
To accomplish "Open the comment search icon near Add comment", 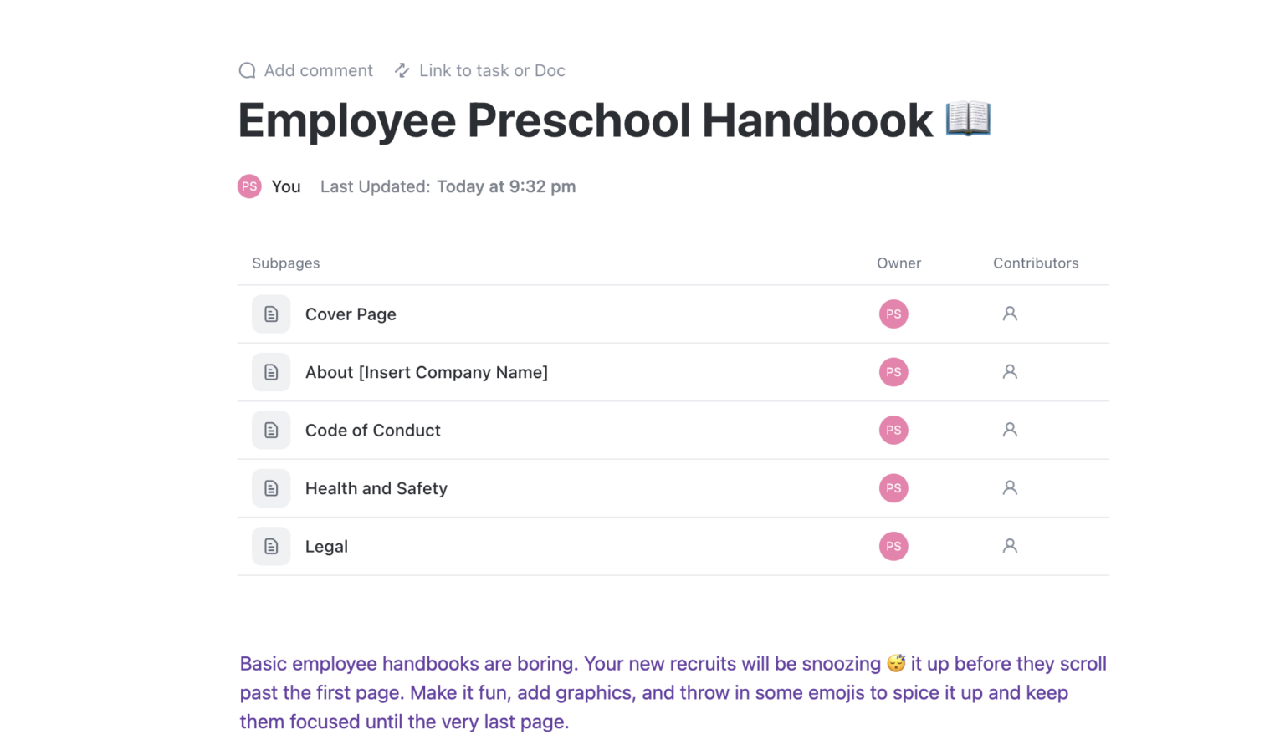I will coord(247,70).
